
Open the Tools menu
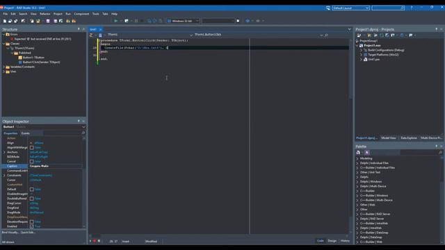96,14
